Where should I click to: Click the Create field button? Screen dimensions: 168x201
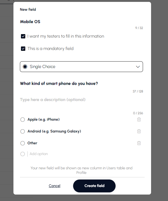point(94,186)
